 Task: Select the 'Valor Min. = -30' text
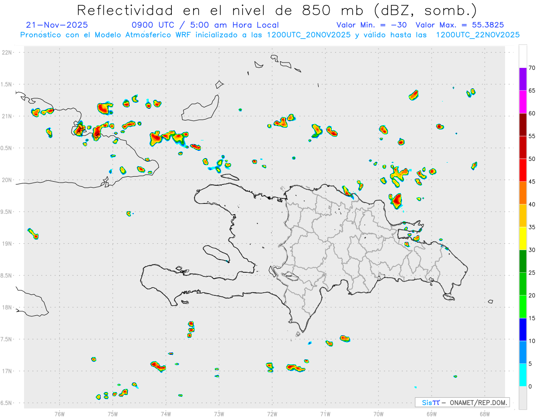pos(372,25)
